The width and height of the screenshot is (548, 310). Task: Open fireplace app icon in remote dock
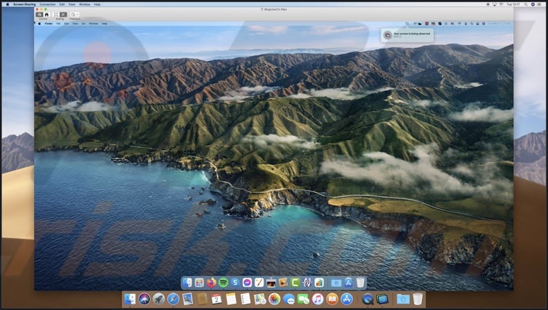[271, 282]
